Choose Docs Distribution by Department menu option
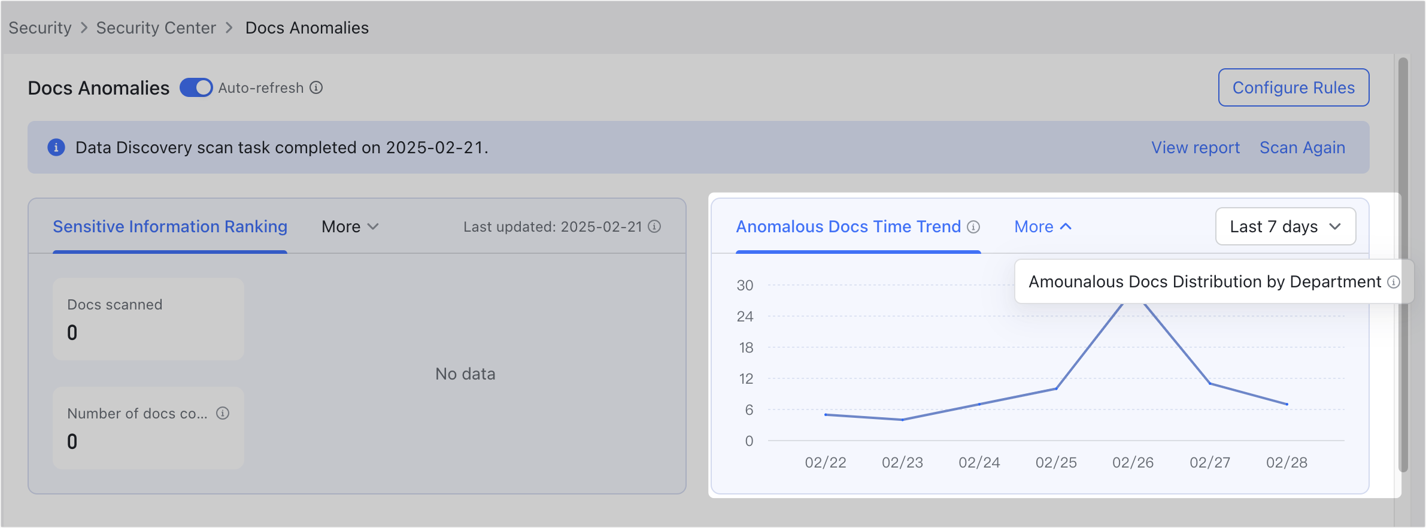This screenshot has width=1426, height=528. pos(1204,282)
